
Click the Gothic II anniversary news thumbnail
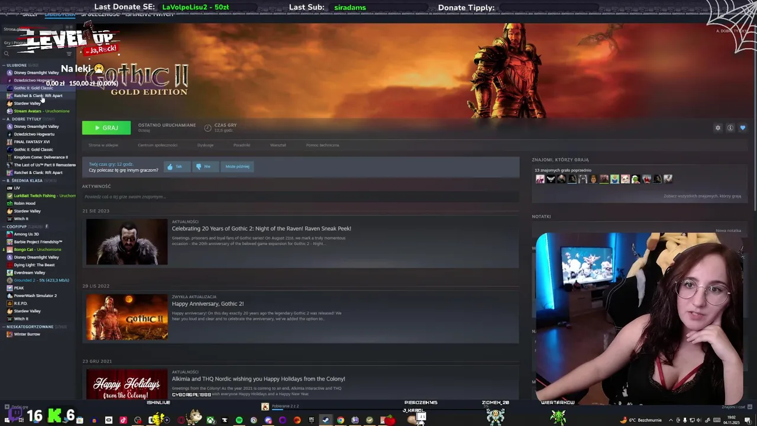[127, 317]
